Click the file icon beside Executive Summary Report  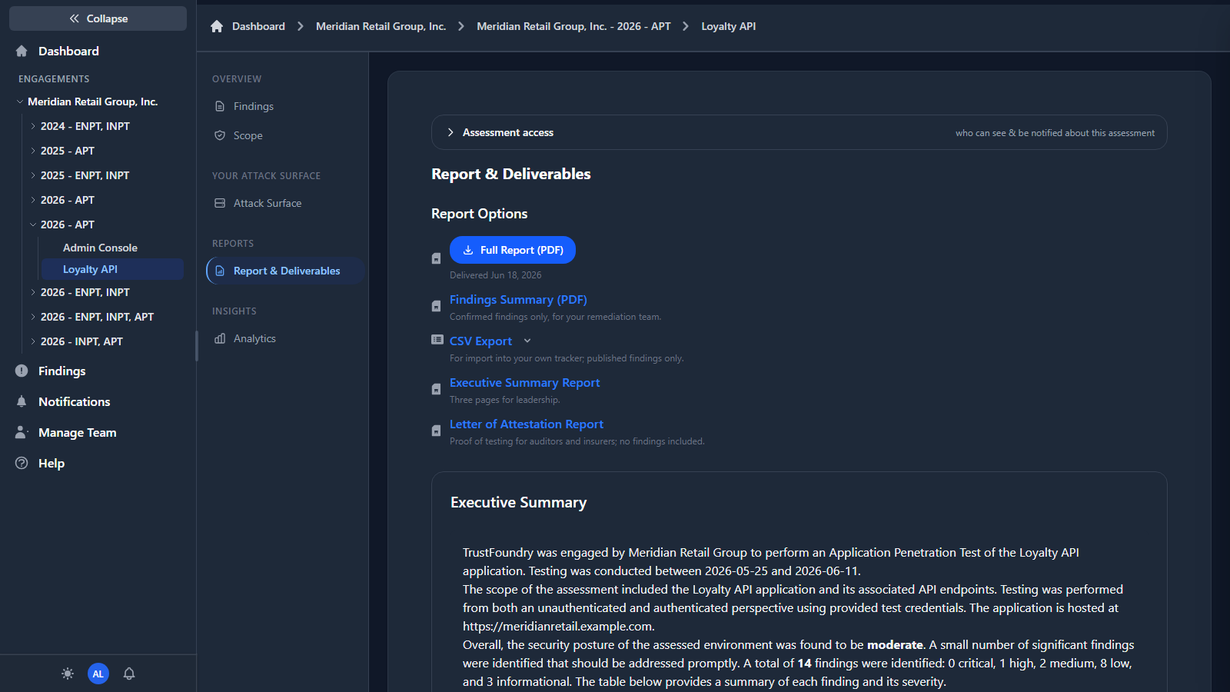(x=437, y=389)
